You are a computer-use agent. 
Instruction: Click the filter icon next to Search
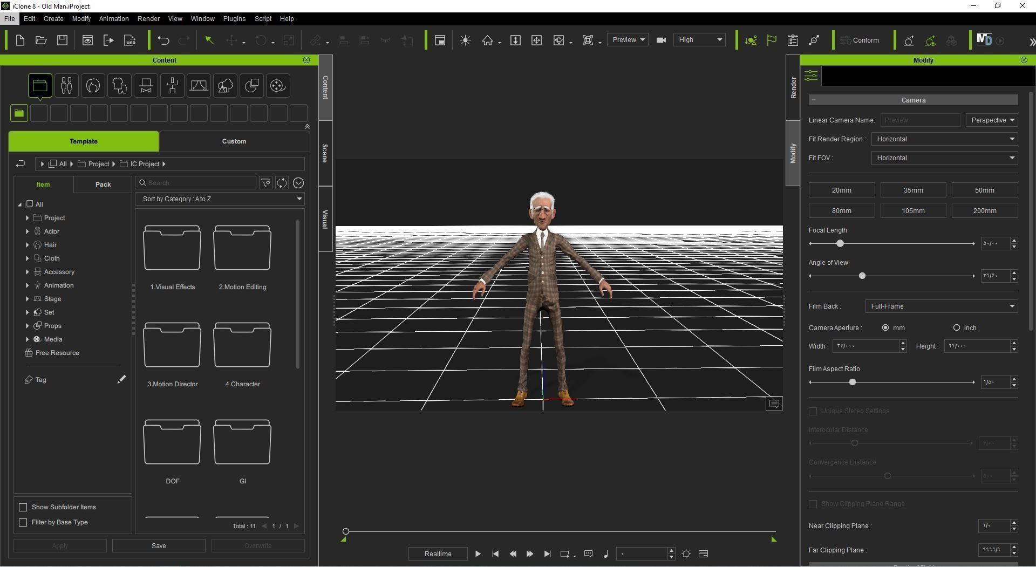(x=265, y=183)
